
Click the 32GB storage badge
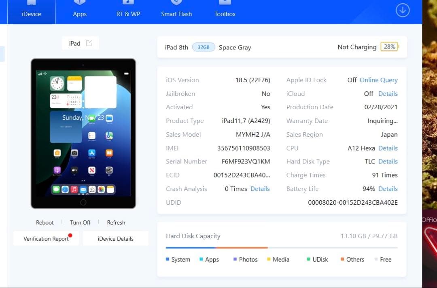click(204, 47)
